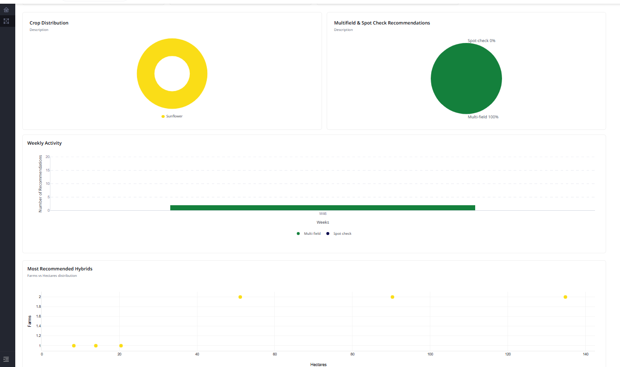Click the Spot-check 0% pie label
620x367 pixels.
481,41
